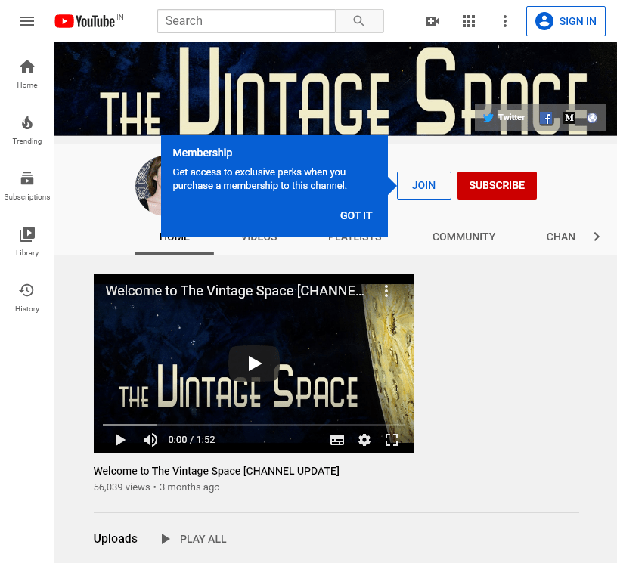Toggle subtitles on the video player
The width and height of the screenshot is (617, 563).
(337, 440)
